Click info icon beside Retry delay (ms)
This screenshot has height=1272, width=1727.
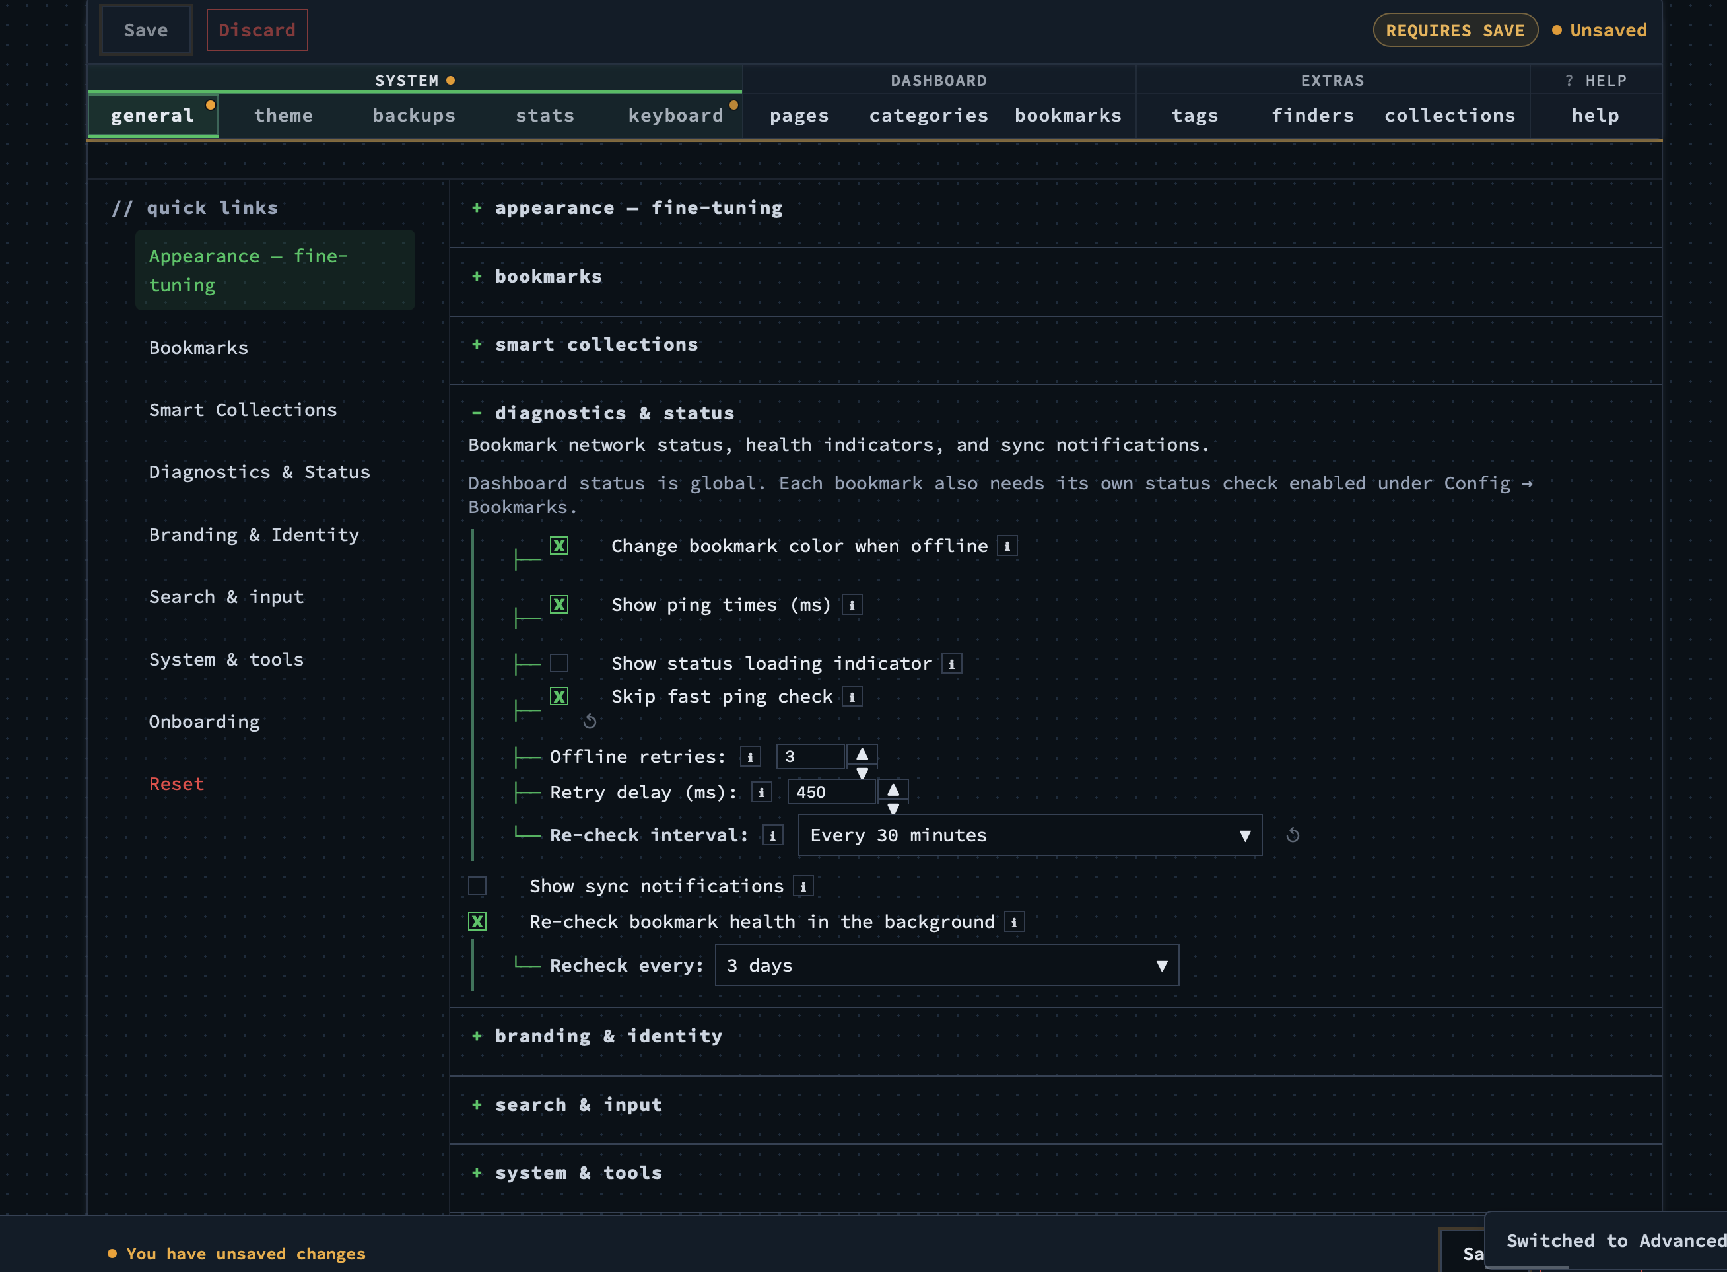pos(761,793)
